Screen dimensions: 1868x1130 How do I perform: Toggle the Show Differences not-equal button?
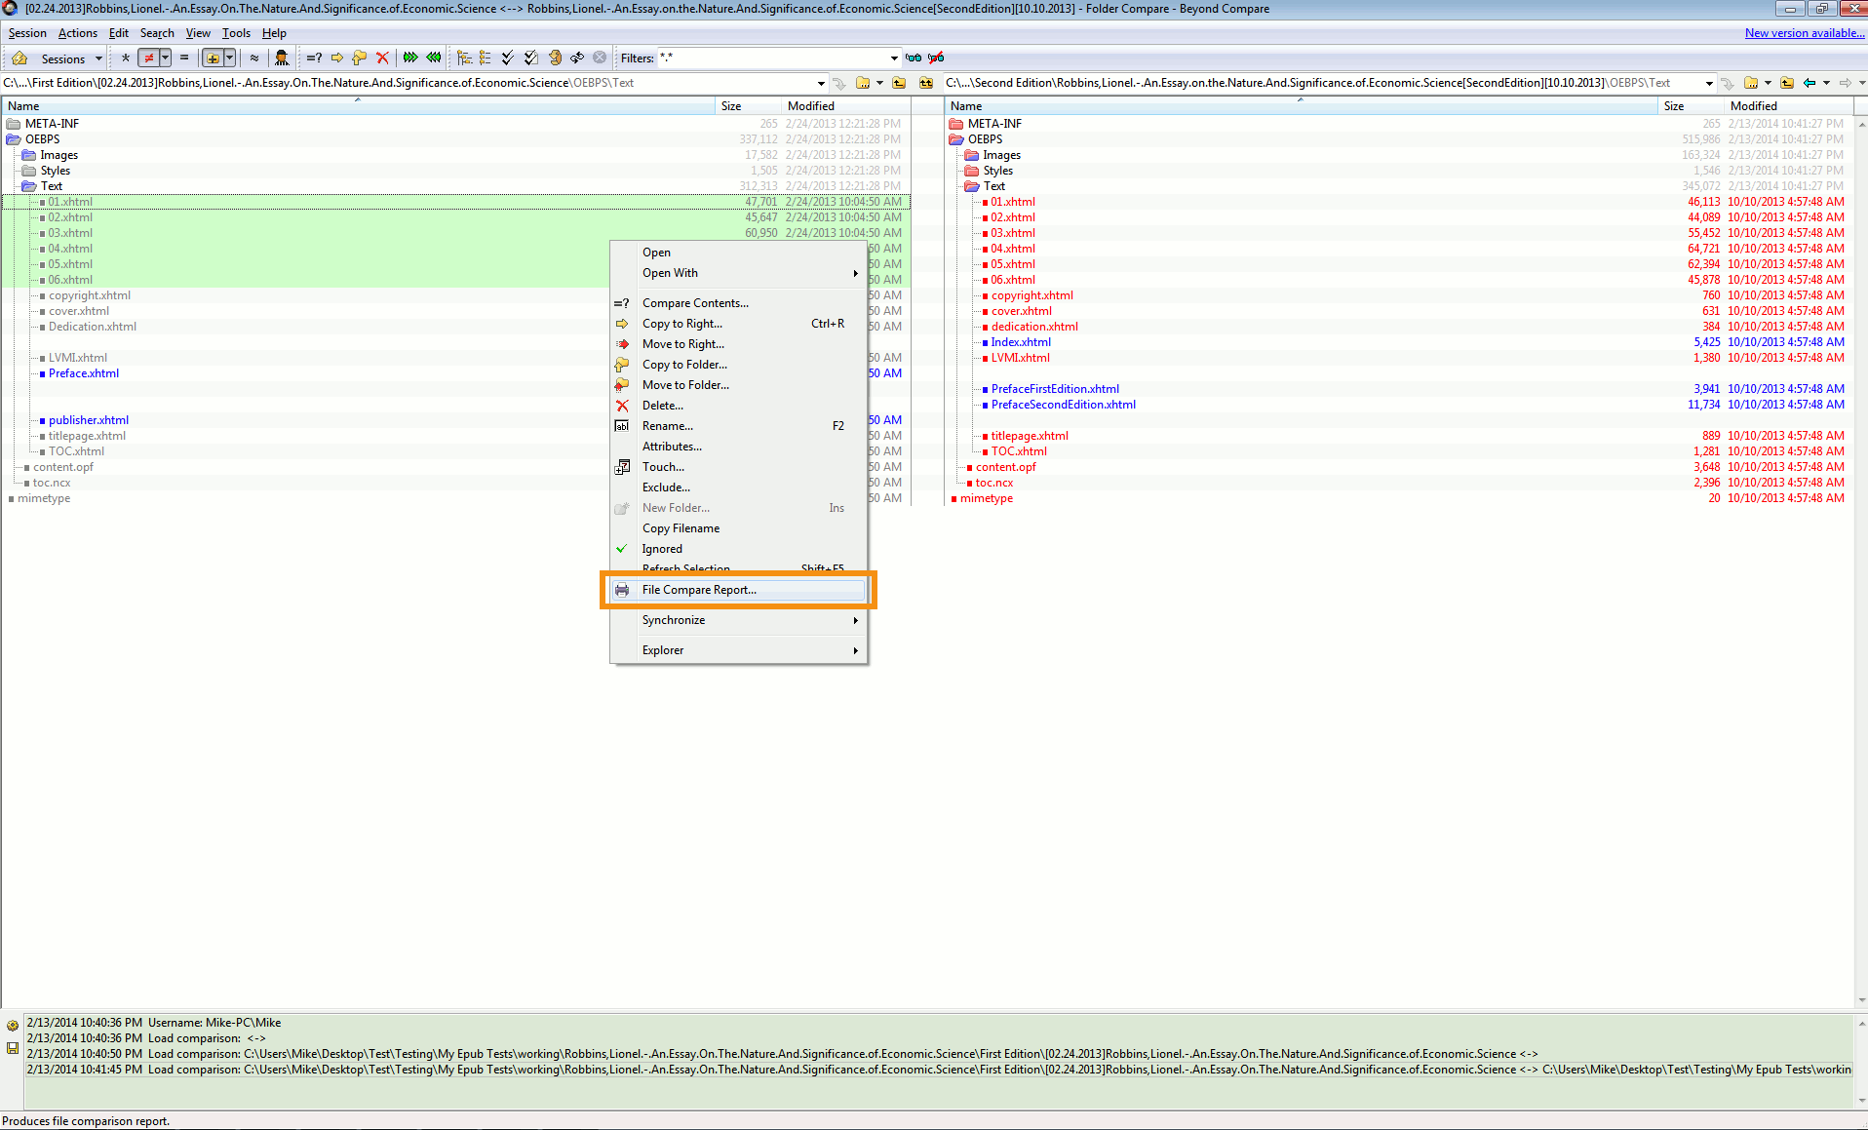point(148,58)
